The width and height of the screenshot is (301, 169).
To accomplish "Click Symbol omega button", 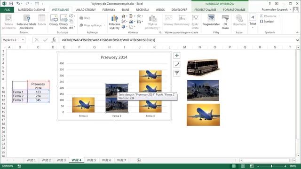I will click(x=267, y=22).
